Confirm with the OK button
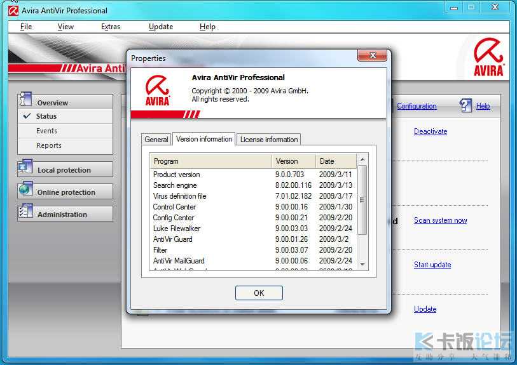The height and width of the screenshot is (365, 517). 259,293
